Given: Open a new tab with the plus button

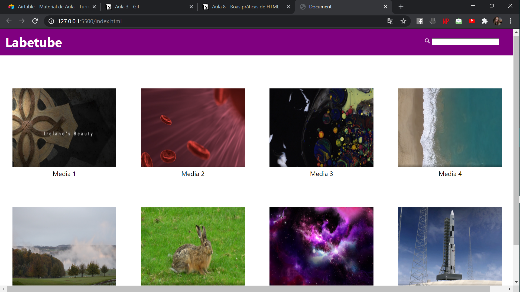Looking at the screenshot, I should click(x=401, y=7).
